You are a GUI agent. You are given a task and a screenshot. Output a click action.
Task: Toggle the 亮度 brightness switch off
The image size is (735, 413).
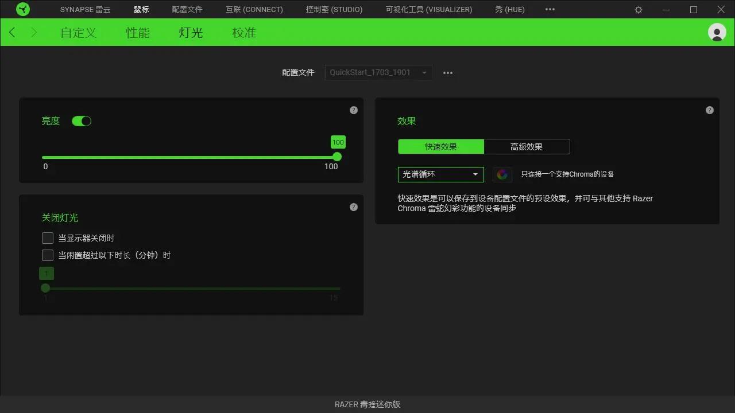(82, 120)
